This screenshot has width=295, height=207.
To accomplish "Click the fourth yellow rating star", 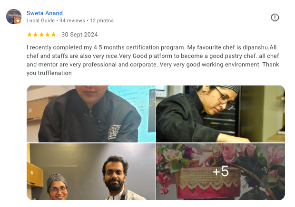I will click(48, 35).
